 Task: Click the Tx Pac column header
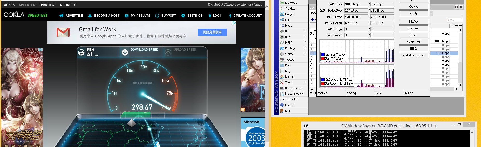[x=454, y=26]
